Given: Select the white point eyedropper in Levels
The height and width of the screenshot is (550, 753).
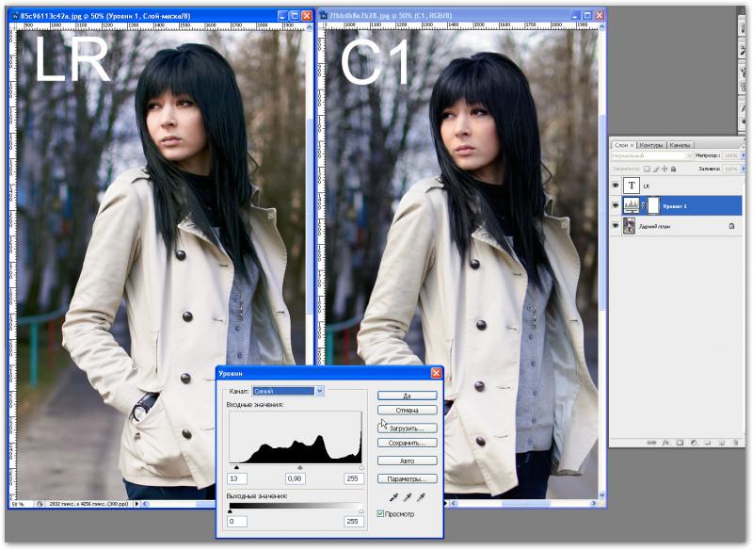Looking at the screenshot, I should (x=421, y=498).
